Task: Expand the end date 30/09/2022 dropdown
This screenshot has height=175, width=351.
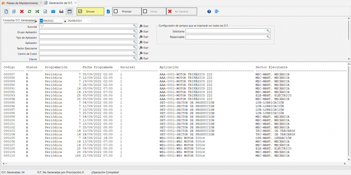Action: [88, 21]
